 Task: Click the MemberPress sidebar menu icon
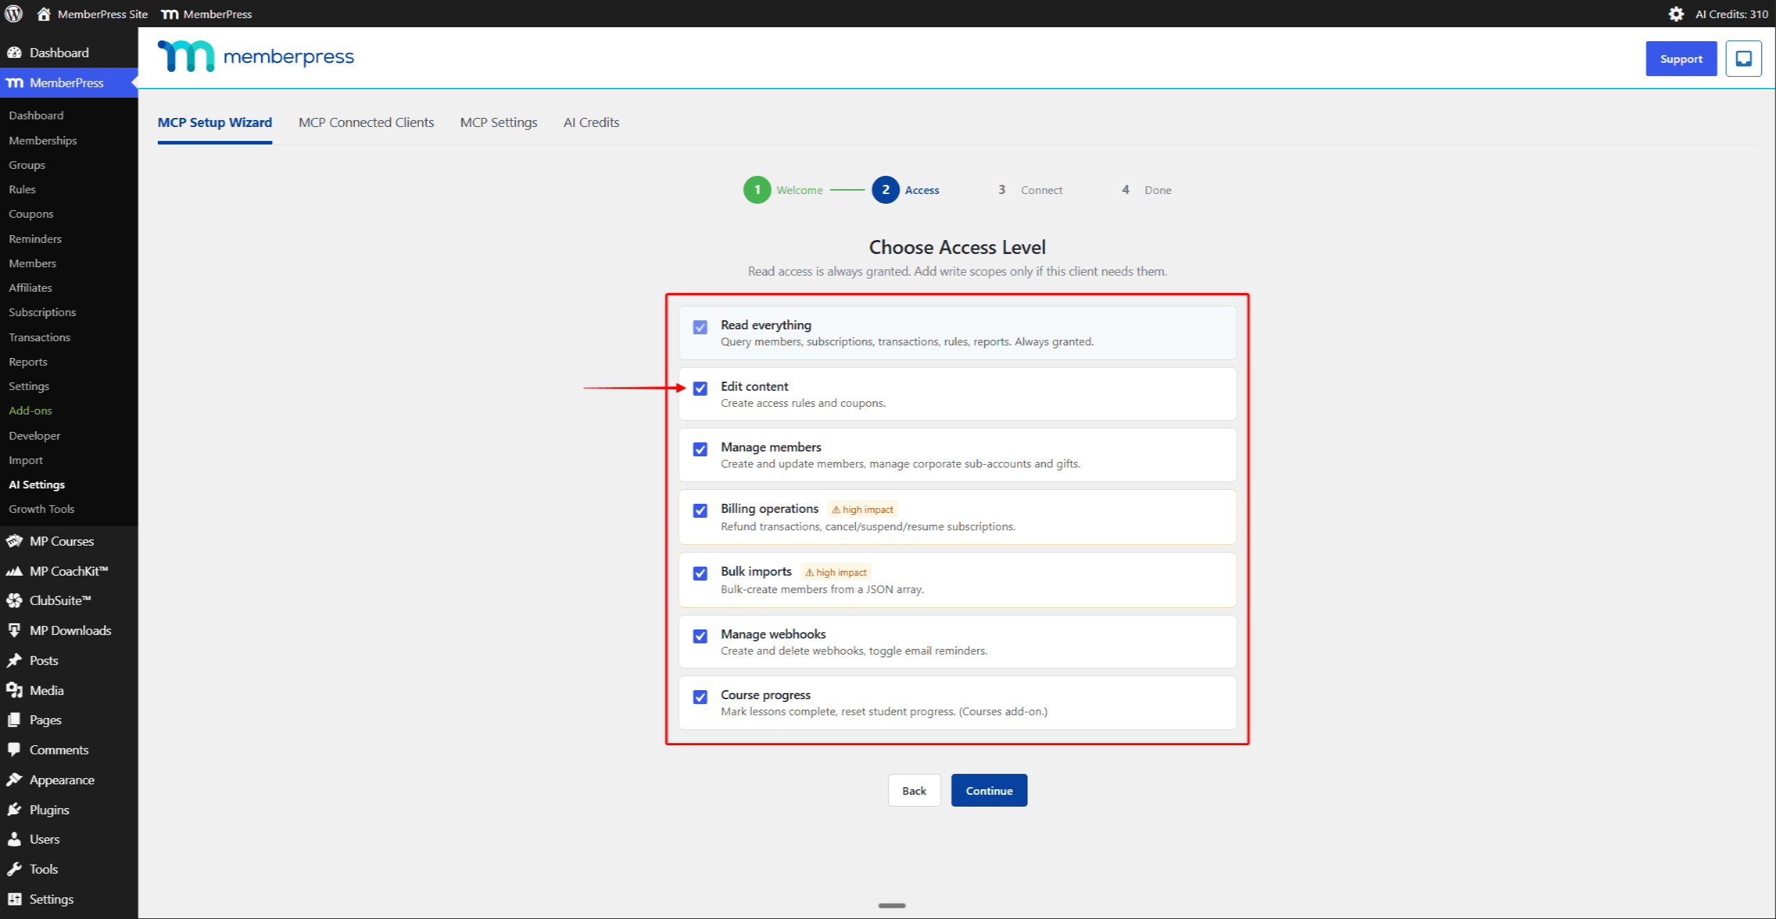click(15, 82)
